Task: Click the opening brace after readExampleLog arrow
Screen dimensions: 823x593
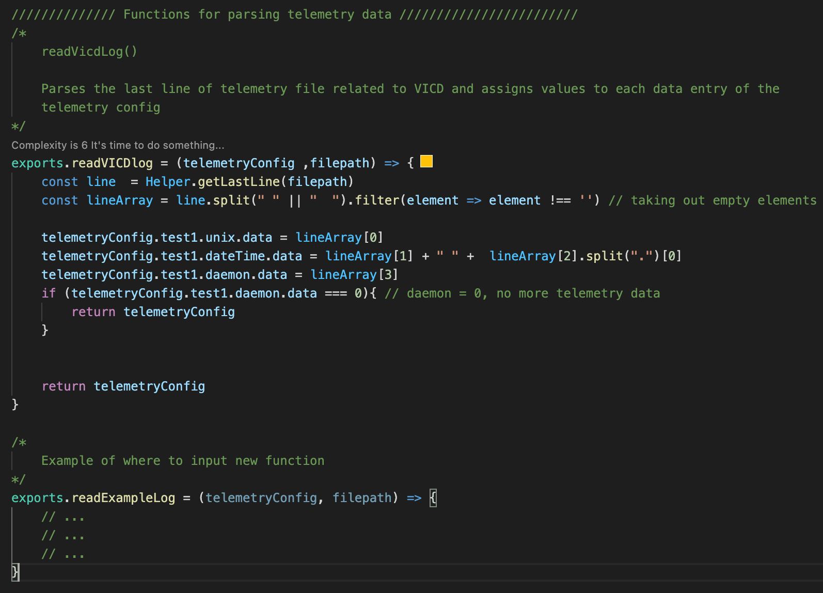Action: pyautogui.click(x=433, y=498)
